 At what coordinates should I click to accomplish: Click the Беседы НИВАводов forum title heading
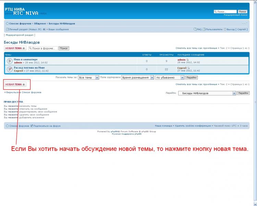coord(22,42)
